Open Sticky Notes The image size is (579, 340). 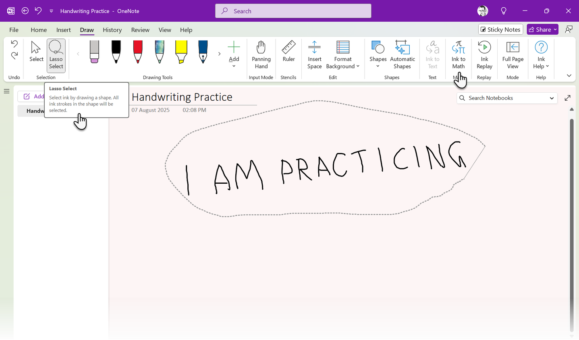coord(500,29)
